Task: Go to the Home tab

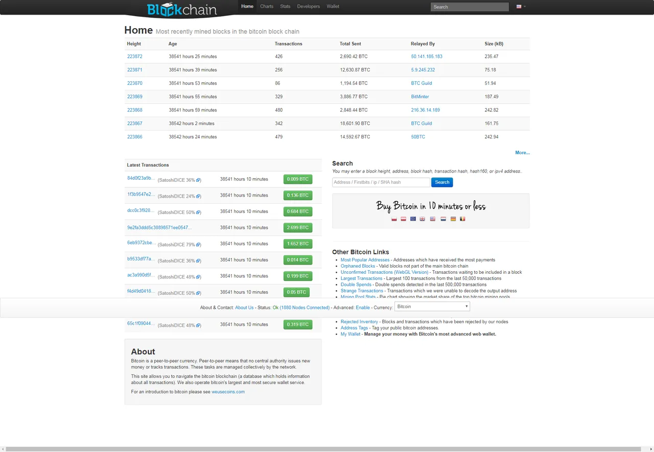Action: 247,7
